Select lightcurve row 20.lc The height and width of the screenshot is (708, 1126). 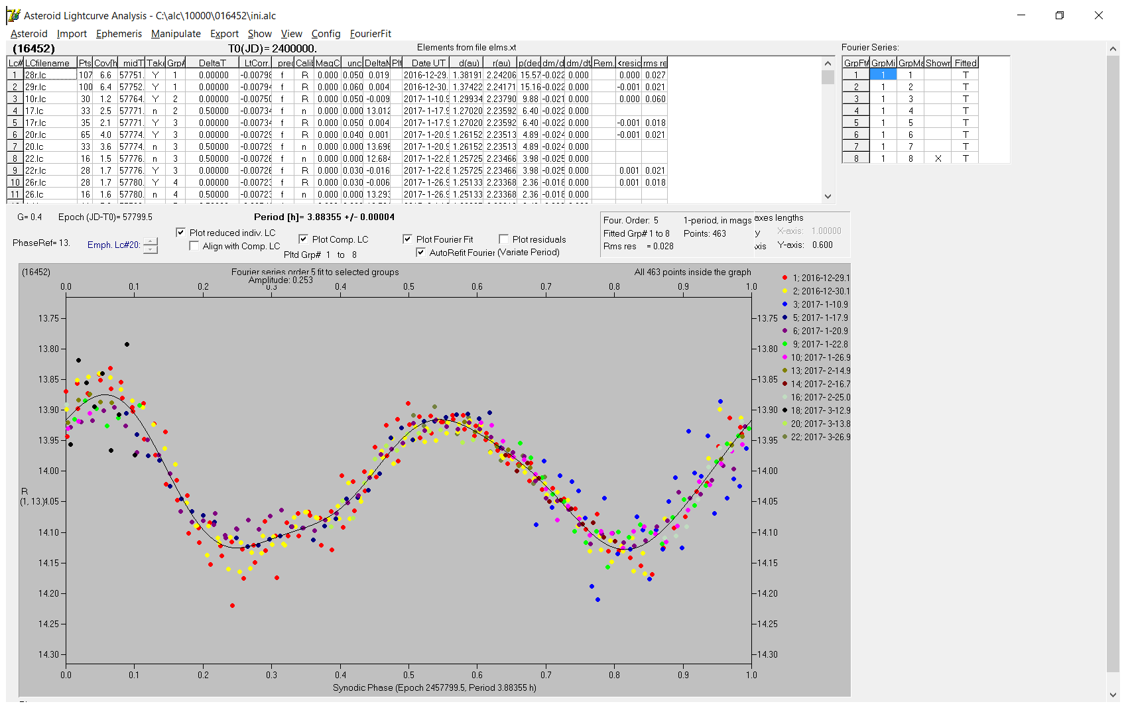[x=337, y=147]
